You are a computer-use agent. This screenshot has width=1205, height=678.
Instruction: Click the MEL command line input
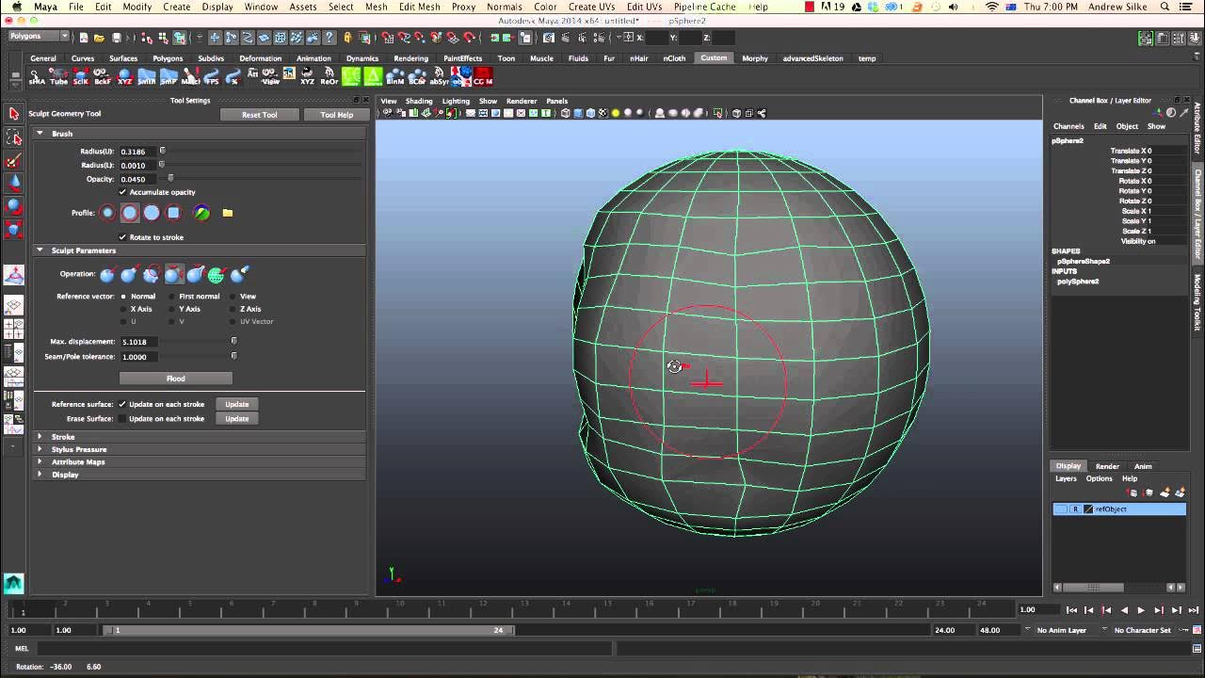323,649
